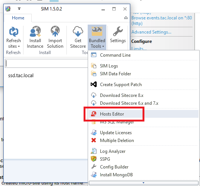
Task: Click the Install Instance icon
Action: [x=35, y=31]
